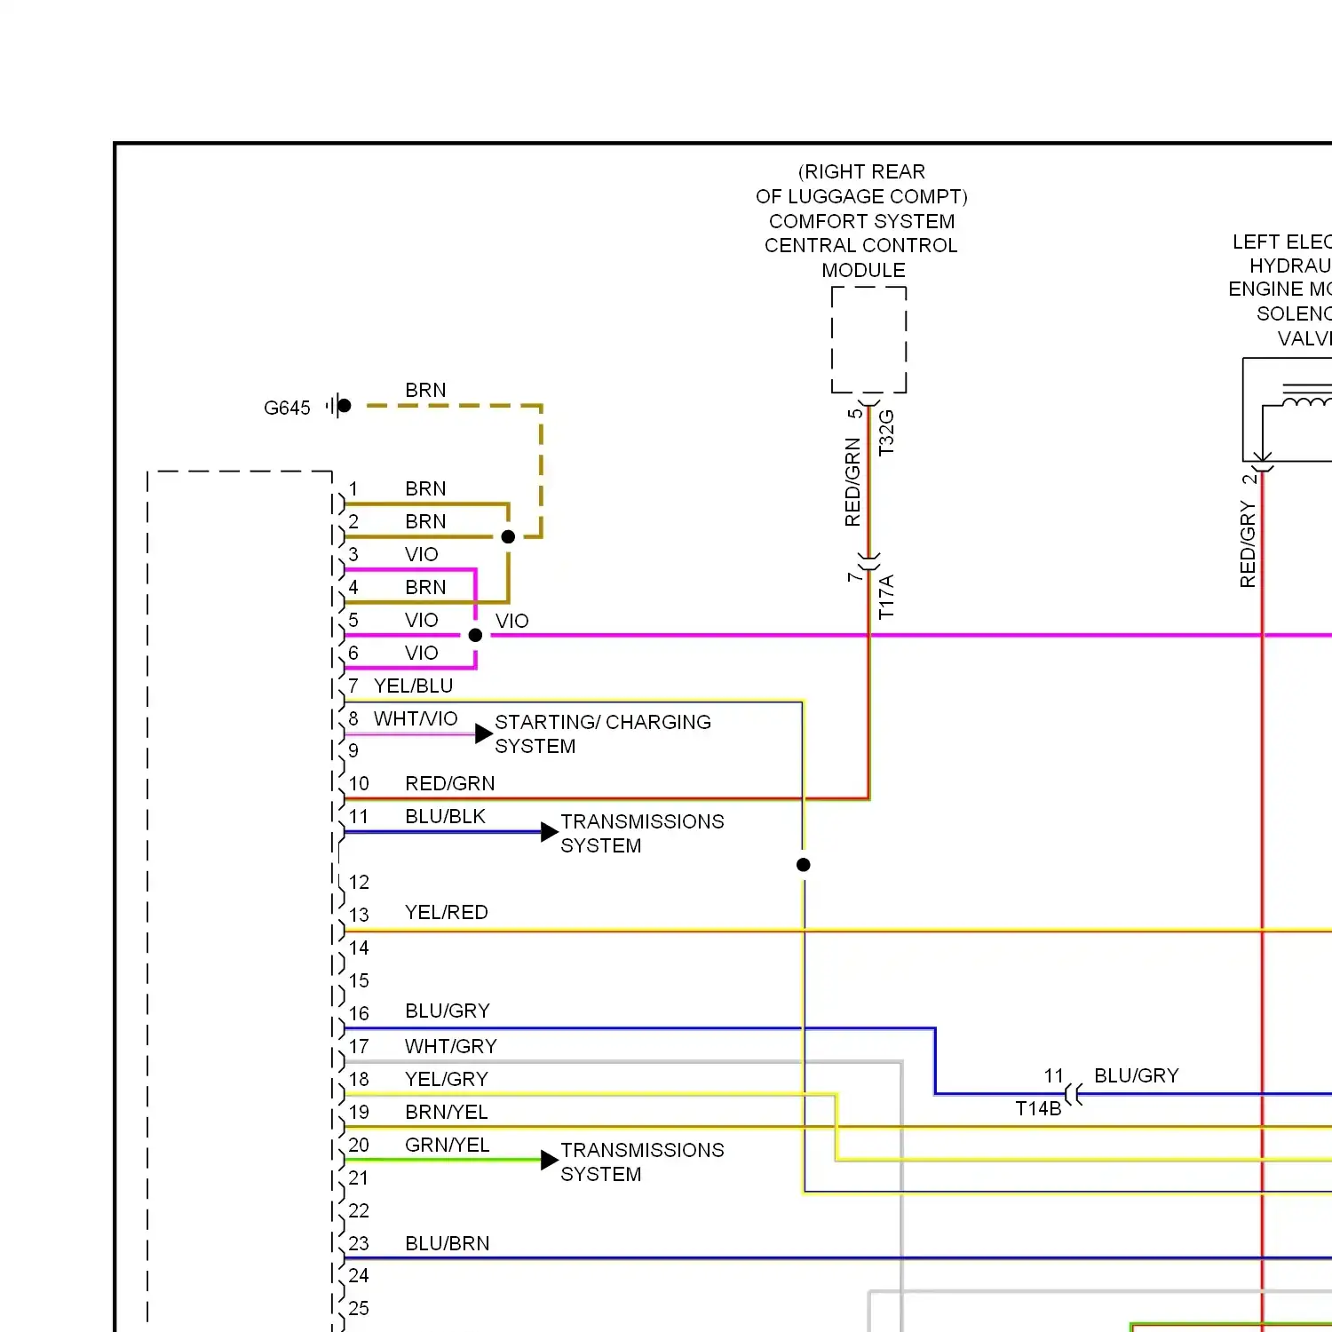Click pin 3 VIO wire label
The height and width of the screenshot is (1332, 1332).
tap(422, 554)
